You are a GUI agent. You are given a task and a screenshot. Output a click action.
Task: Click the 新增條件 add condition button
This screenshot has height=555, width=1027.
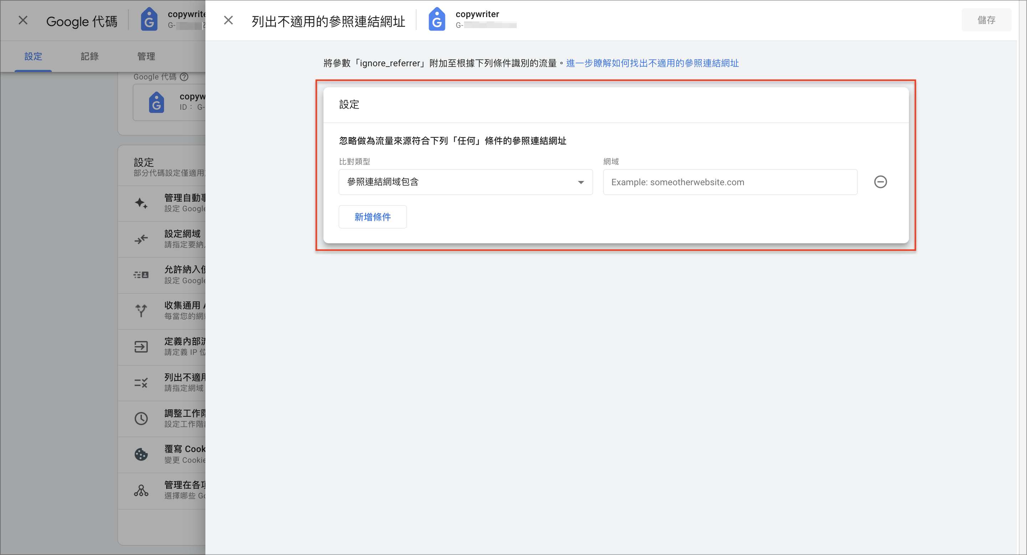(x=372, y=217)
